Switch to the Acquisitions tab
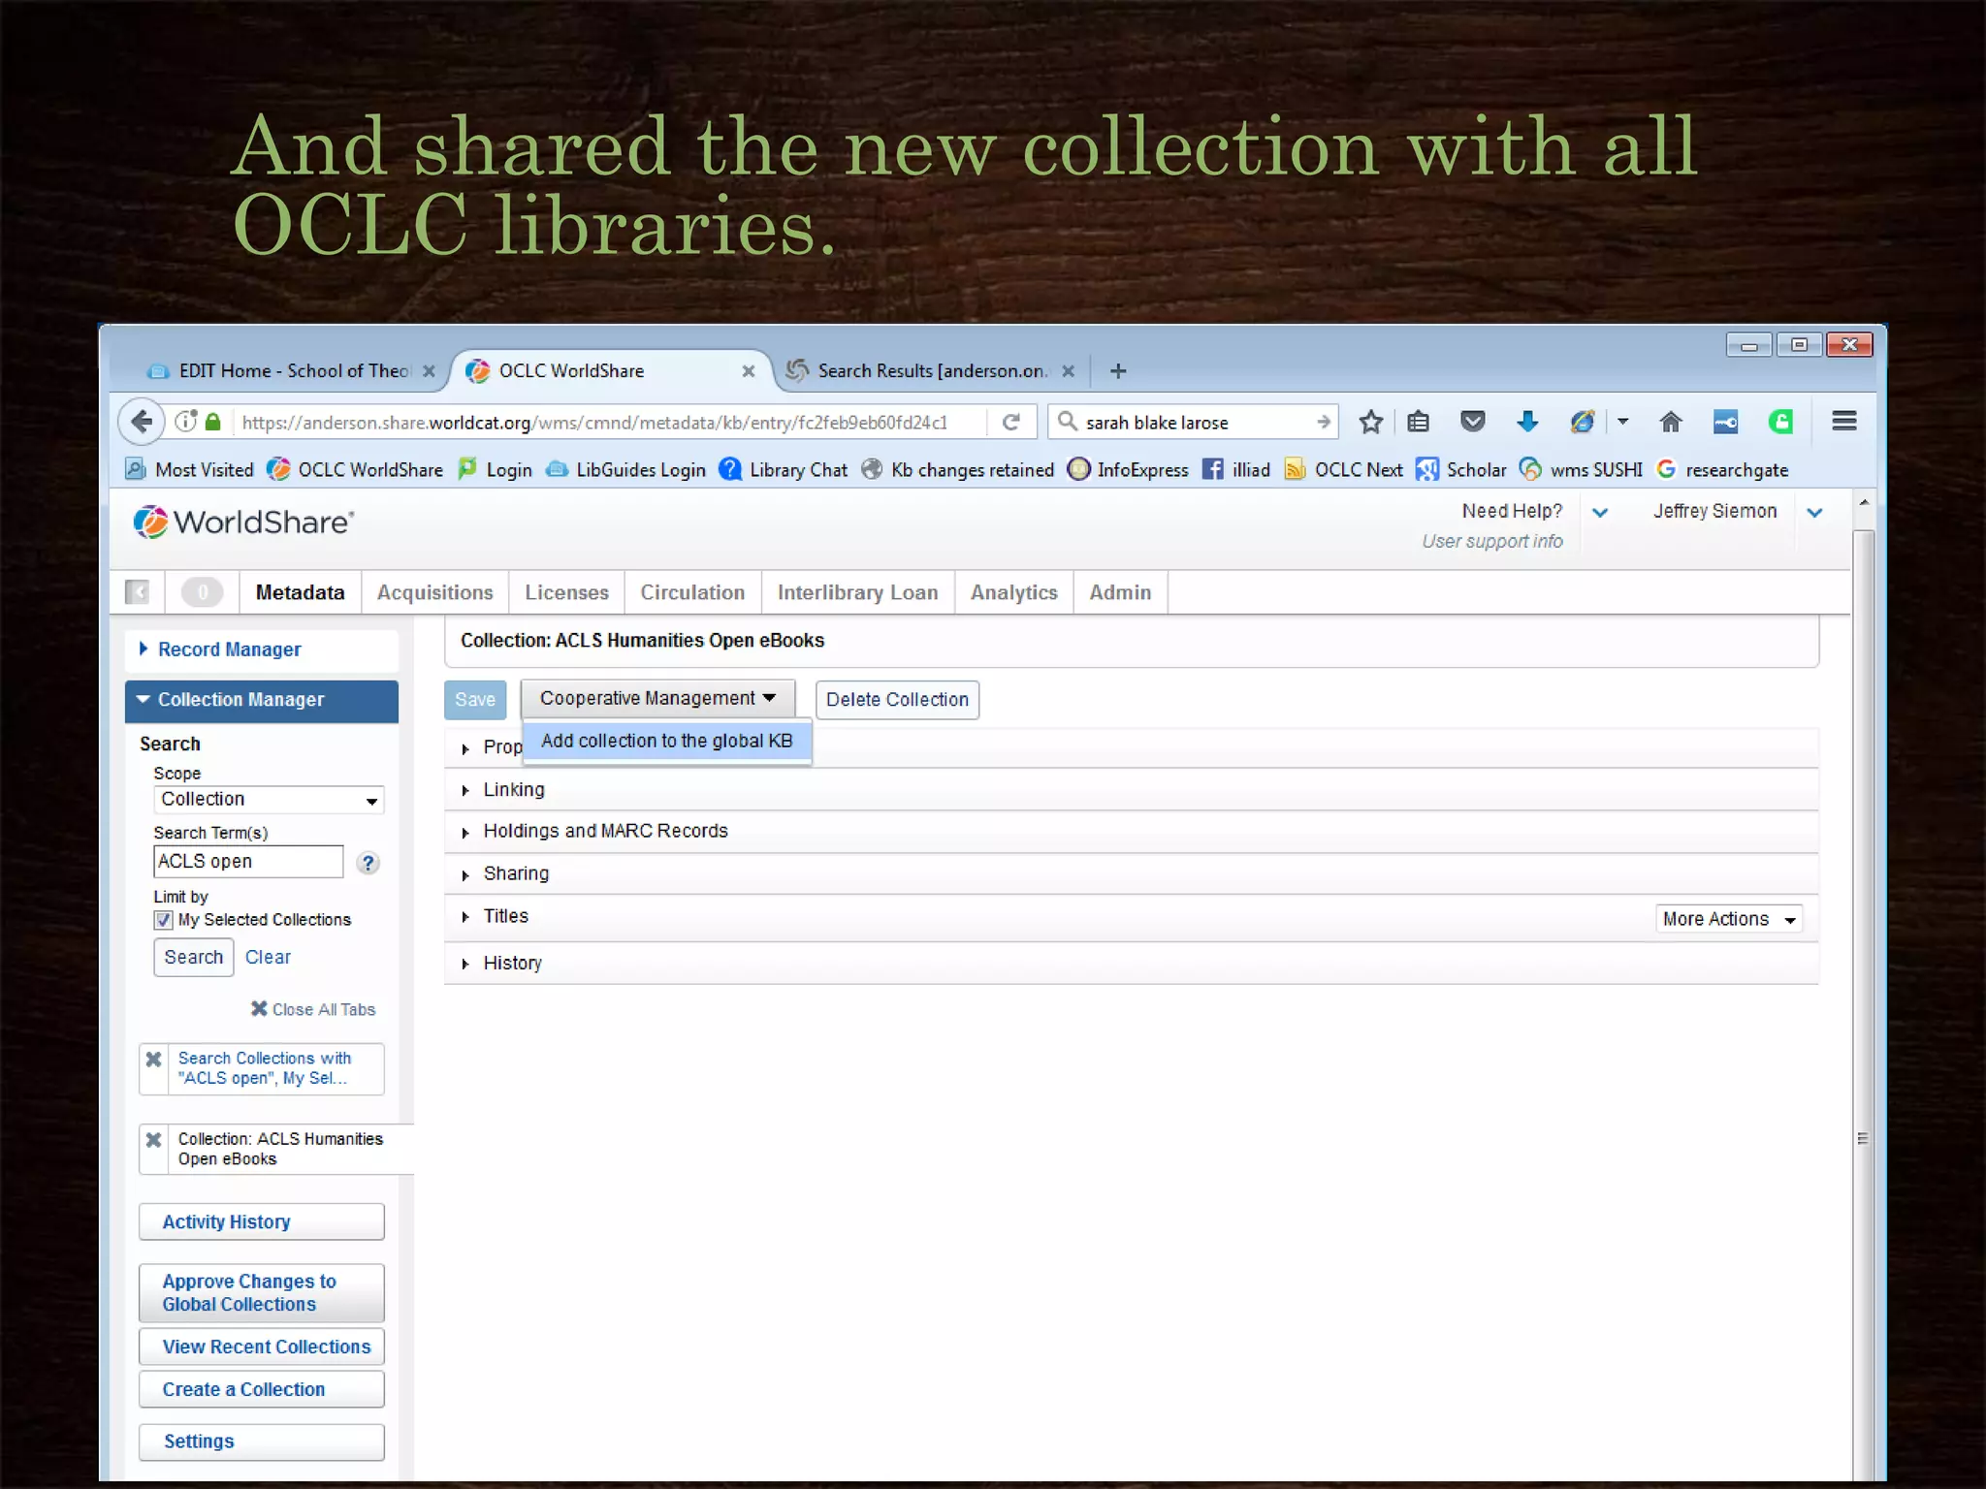 [434, 592]
